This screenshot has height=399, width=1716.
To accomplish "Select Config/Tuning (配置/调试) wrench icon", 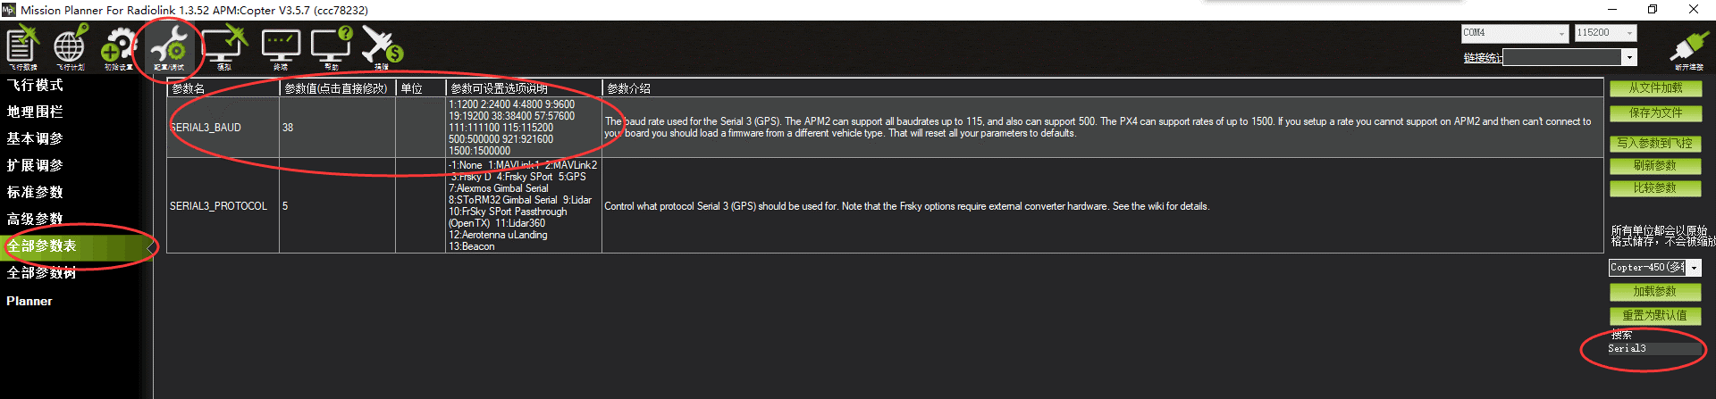I will point(168,46).
